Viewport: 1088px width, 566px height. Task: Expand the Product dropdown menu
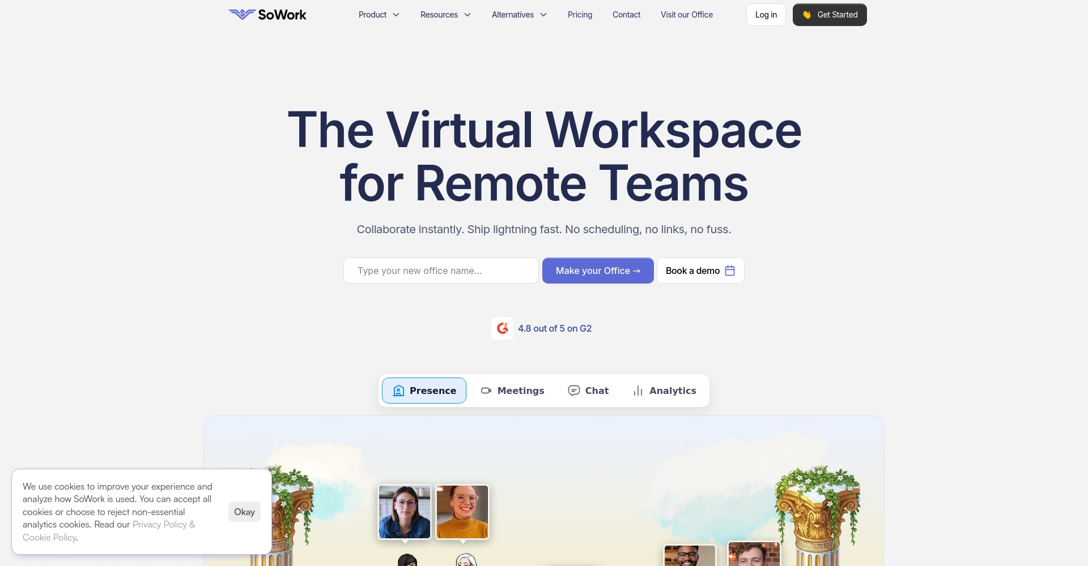[x=379, y=15]
